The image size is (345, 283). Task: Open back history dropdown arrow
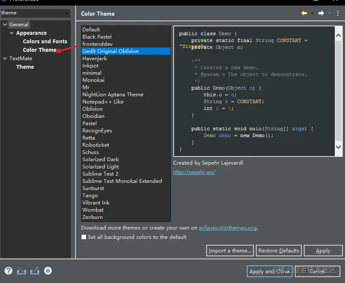[x=312, y=14]
